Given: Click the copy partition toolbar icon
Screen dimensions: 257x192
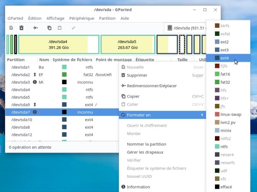Looking at the screenshot, I should (x=49, y=28).
